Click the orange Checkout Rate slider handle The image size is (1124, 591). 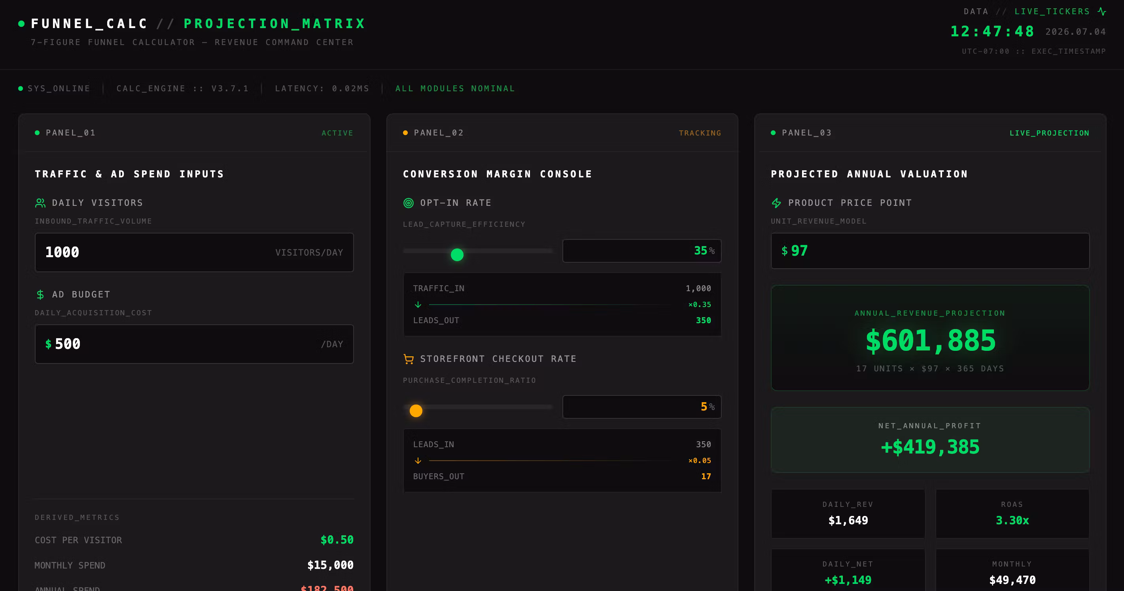tap(416, 410)
